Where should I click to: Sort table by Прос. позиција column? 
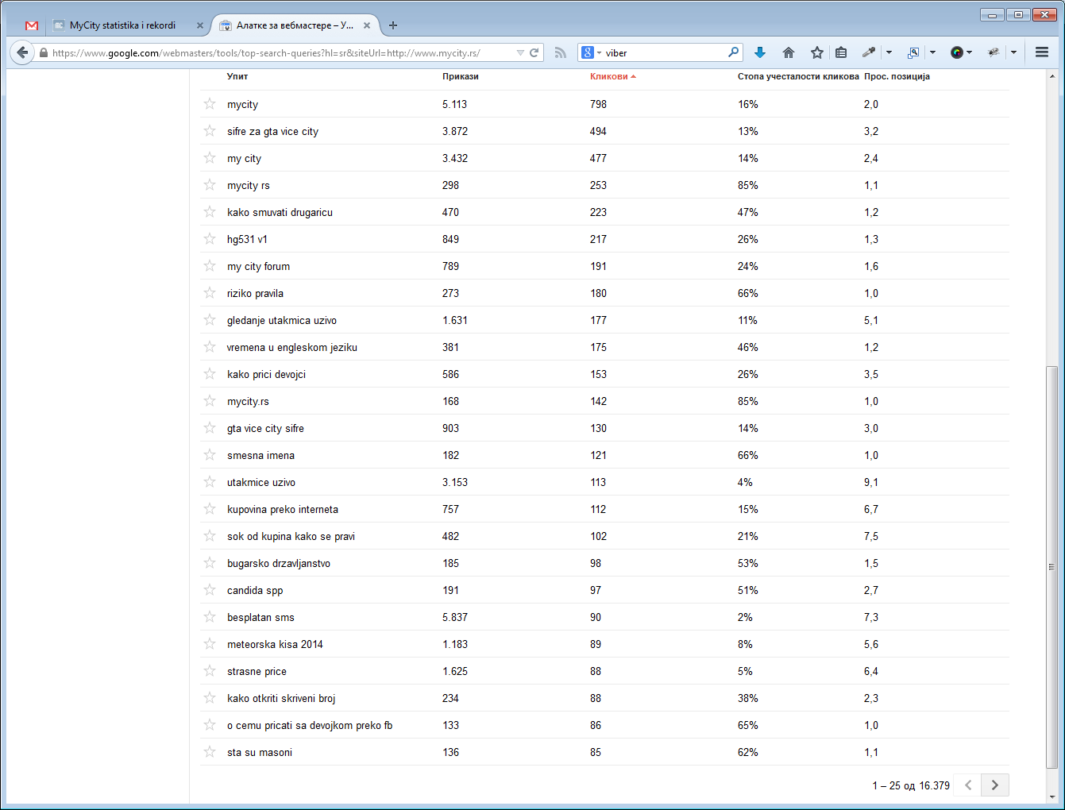tap(897, 76)
